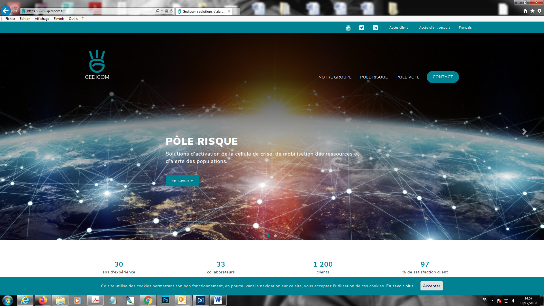Open Photoshop from taskbar

point(165,300)
